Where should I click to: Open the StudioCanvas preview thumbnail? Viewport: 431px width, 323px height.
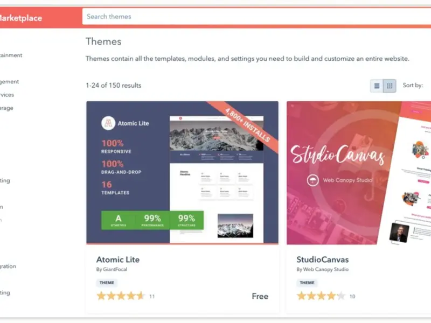359,173
